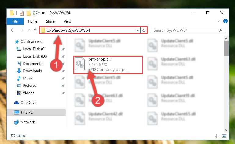This screenshot has width=235, height=144.
Task: Open the recent locations dropdown arrow
Action: (x=29, y=30)
